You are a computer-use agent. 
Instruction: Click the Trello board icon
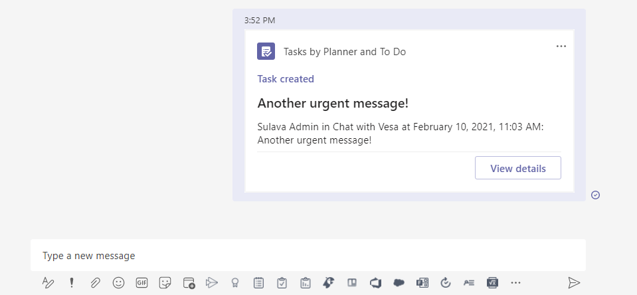tap(351, 282)
